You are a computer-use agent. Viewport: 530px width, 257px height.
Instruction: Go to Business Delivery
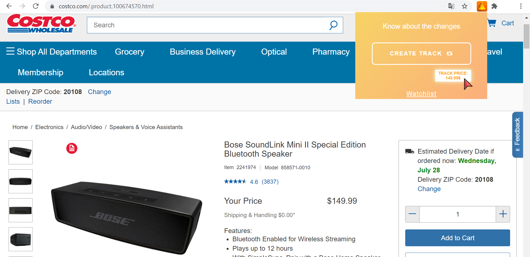[x=203, y=52]
